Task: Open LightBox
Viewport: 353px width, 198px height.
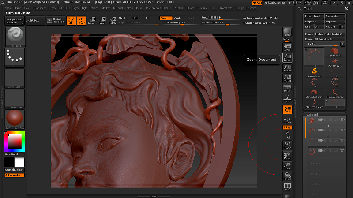Action: pos(35,20)
